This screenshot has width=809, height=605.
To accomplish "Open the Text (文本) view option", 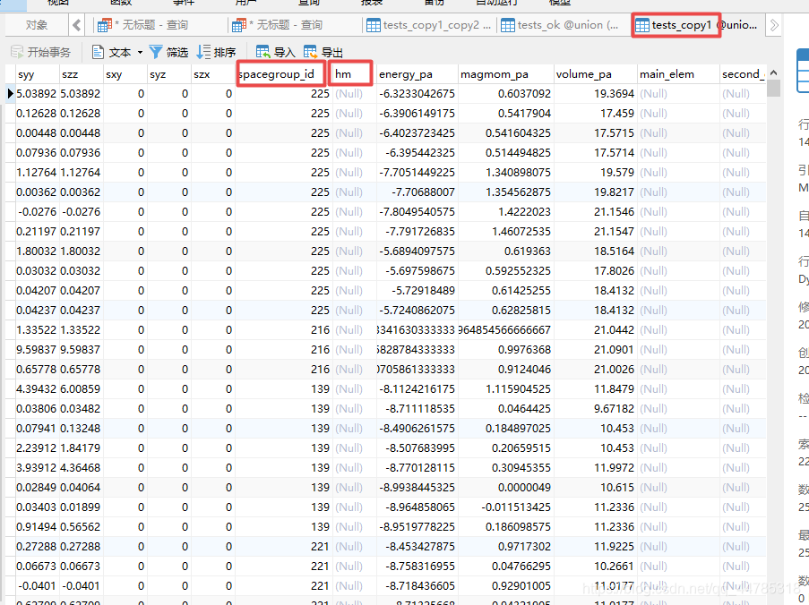I will (x=112, y=52).
